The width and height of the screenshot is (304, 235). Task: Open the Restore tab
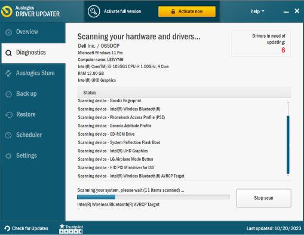click(x=33, y=115)
